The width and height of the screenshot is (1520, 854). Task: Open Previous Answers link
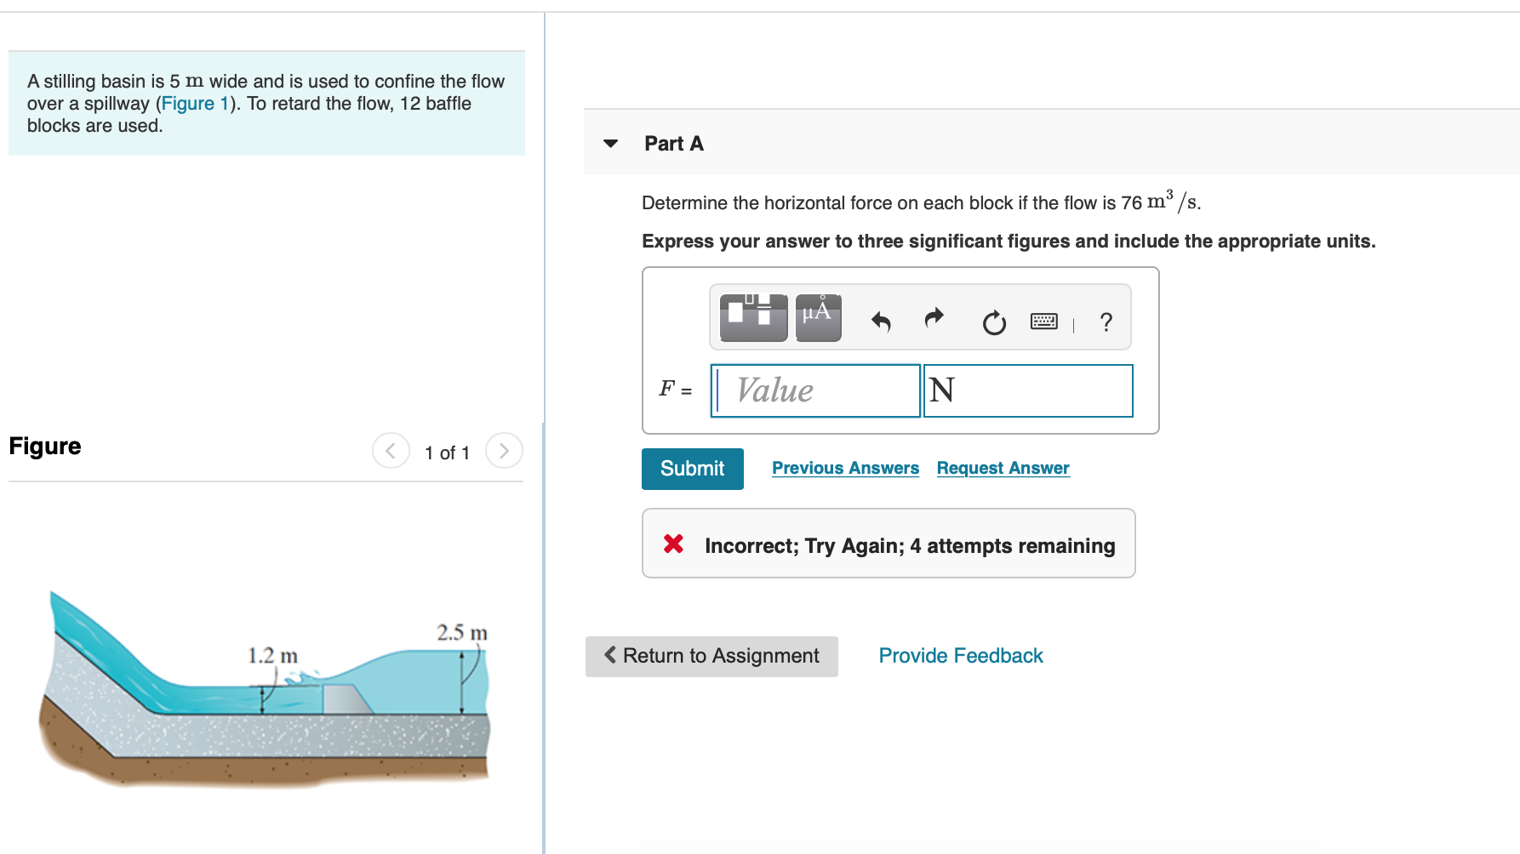click(x=845, y=468)
